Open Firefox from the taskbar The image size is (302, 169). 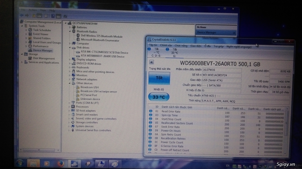60,163
